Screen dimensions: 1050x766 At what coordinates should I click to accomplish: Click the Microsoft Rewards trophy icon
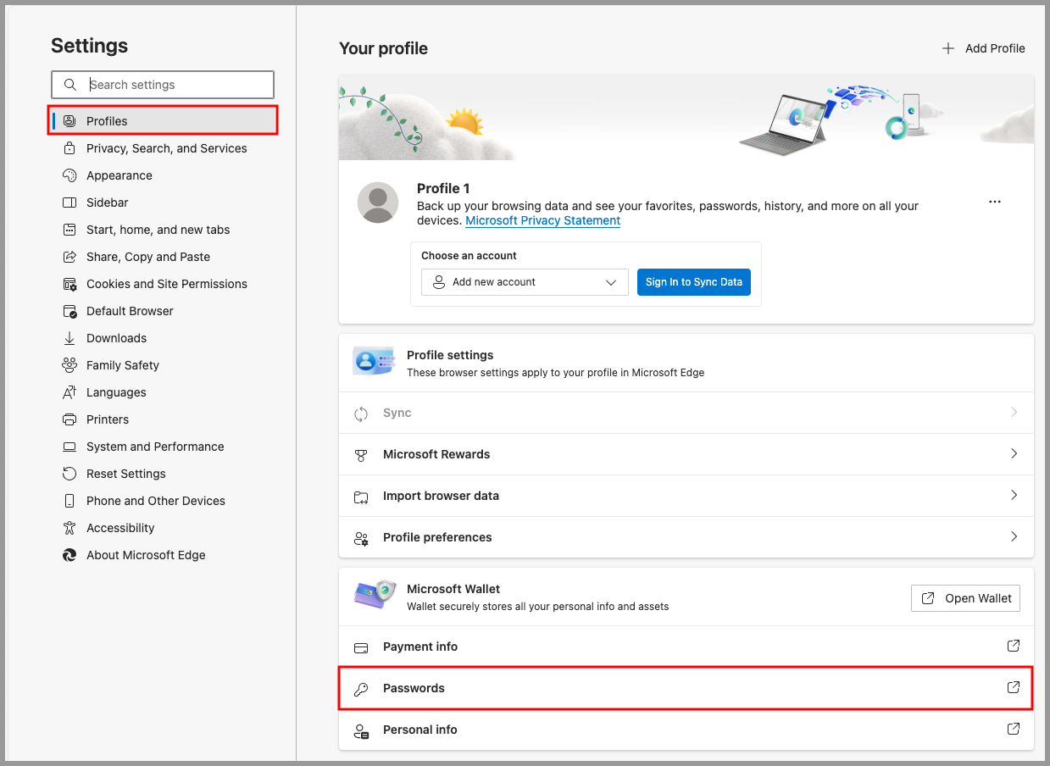pos(361,455)
